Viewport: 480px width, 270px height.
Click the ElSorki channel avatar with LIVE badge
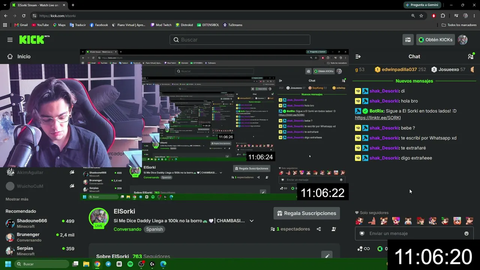point(99,218)
